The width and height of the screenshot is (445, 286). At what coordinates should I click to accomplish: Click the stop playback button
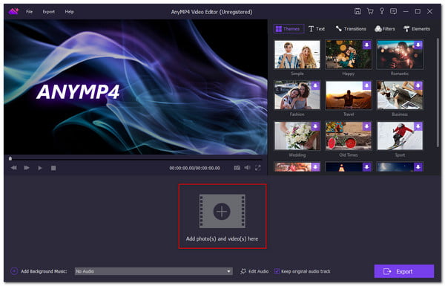tap(53, 168)
